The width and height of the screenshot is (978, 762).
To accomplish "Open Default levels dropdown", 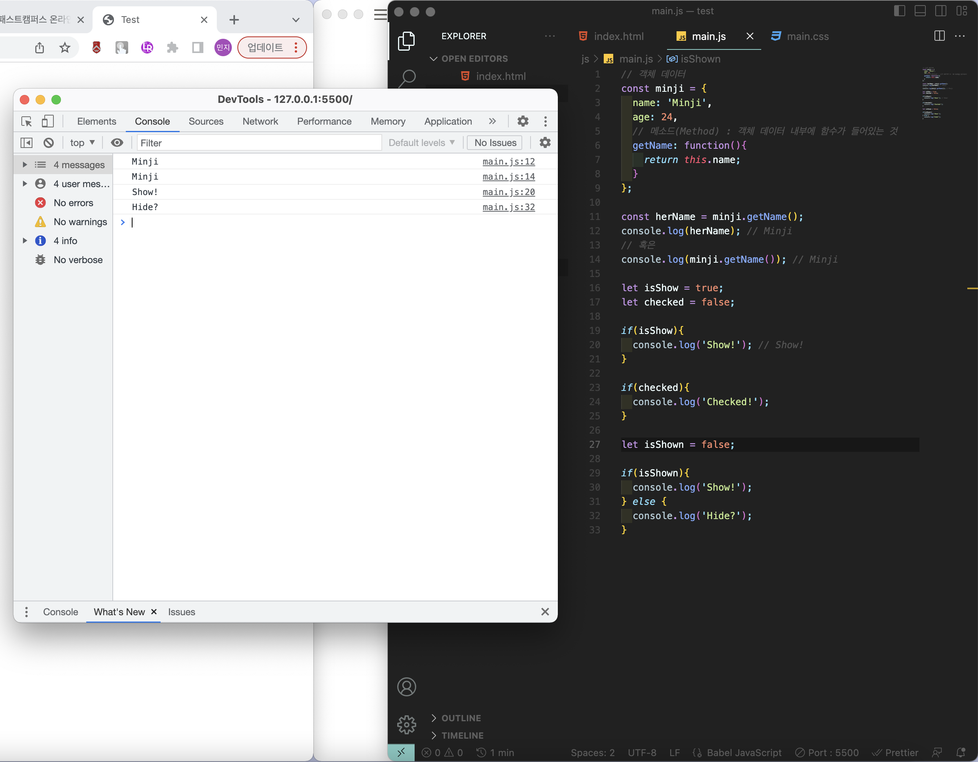I will 421,143.
